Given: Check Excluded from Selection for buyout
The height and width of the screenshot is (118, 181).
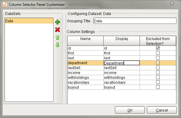Looking at the screenshot, I should click(x=158, y=87).
